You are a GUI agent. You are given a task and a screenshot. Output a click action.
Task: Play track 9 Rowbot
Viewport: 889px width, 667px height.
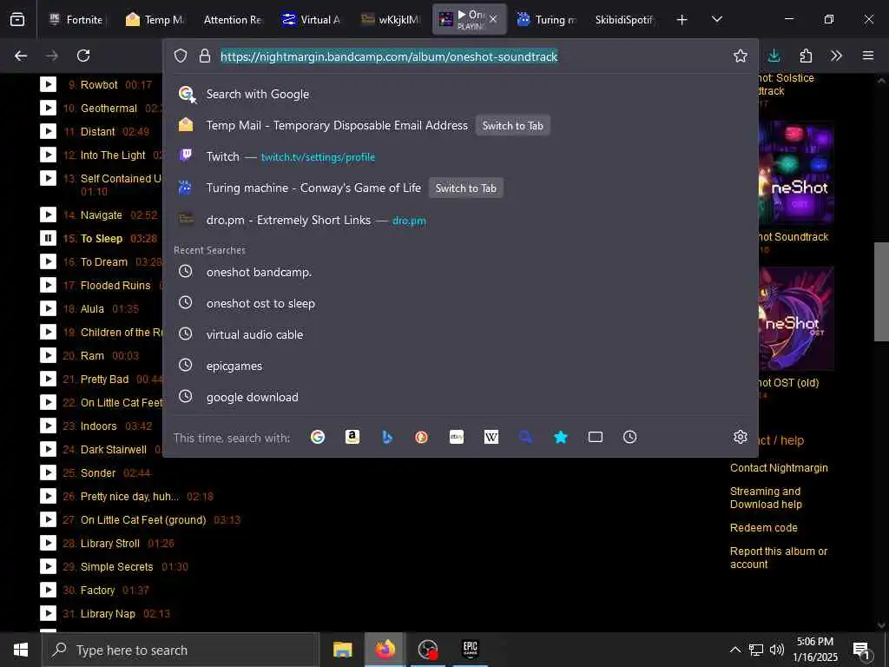pyautogui.click(x=49, y=84)
